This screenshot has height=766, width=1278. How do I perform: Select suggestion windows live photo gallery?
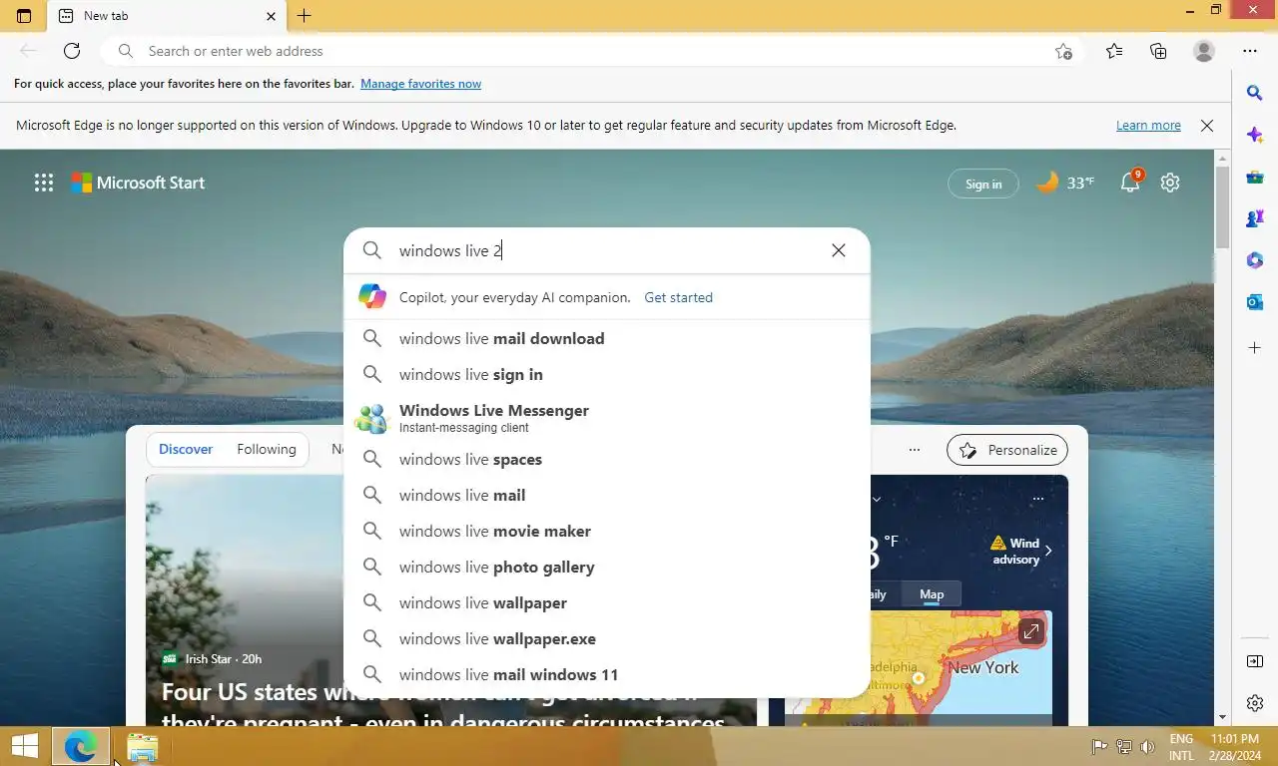[x=607, y=567]
